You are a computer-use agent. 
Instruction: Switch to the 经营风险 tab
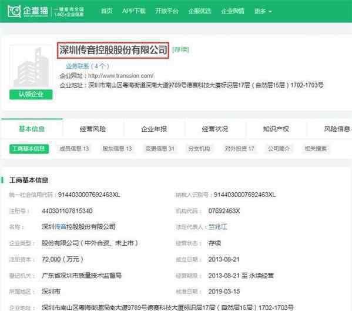tap(93, 129)
